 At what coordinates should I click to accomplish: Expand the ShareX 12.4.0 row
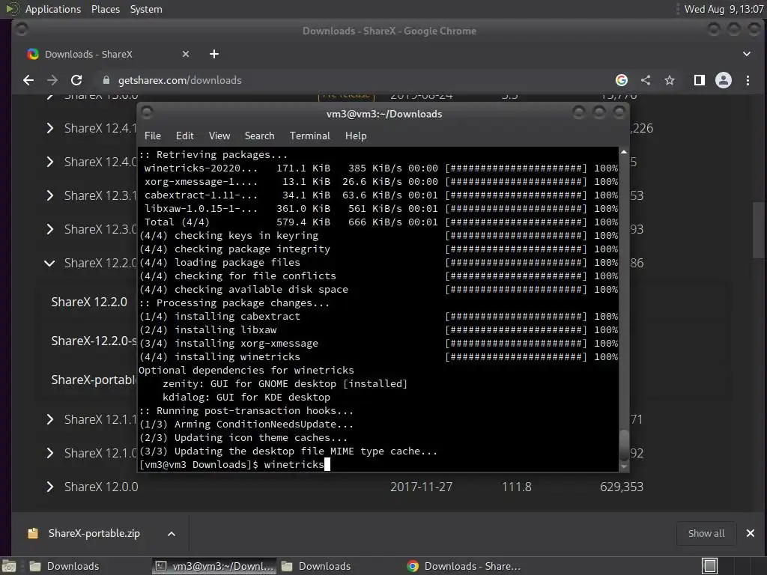tap(50, 162)
